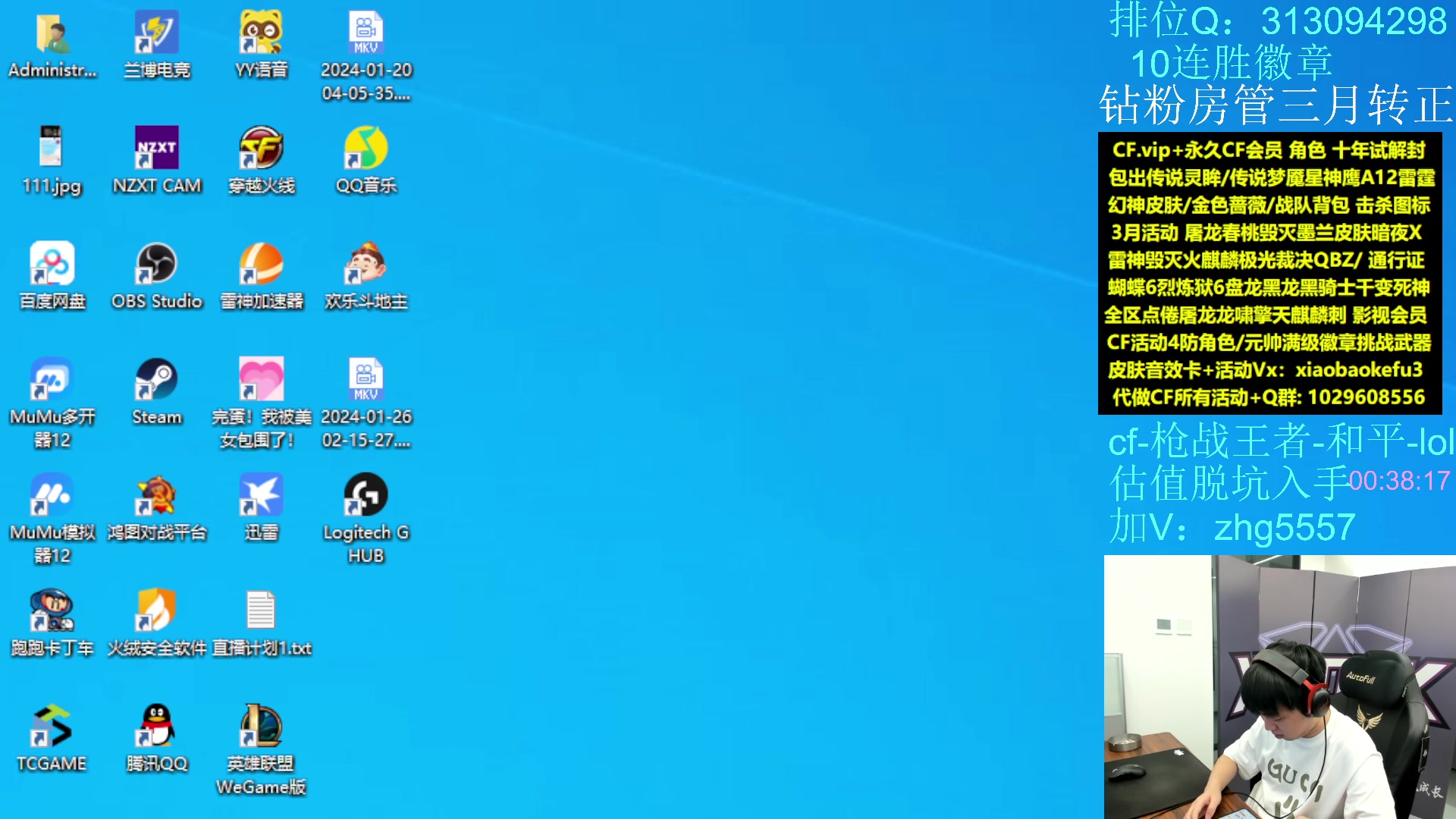Screen dimensions: 1456x819
Task: Click the 10连胜徽章 overlay text
Action: (x=1232, y=62)
